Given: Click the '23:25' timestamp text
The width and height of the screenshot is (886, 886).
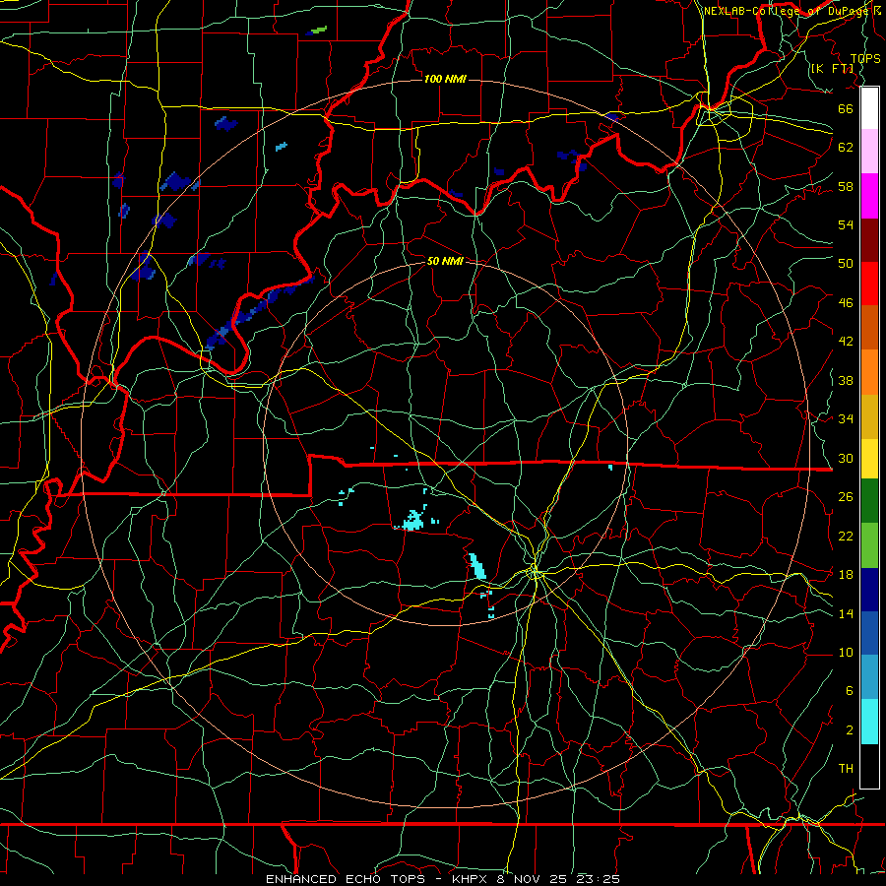Looking at the screenshot, I should pos(598,879).
